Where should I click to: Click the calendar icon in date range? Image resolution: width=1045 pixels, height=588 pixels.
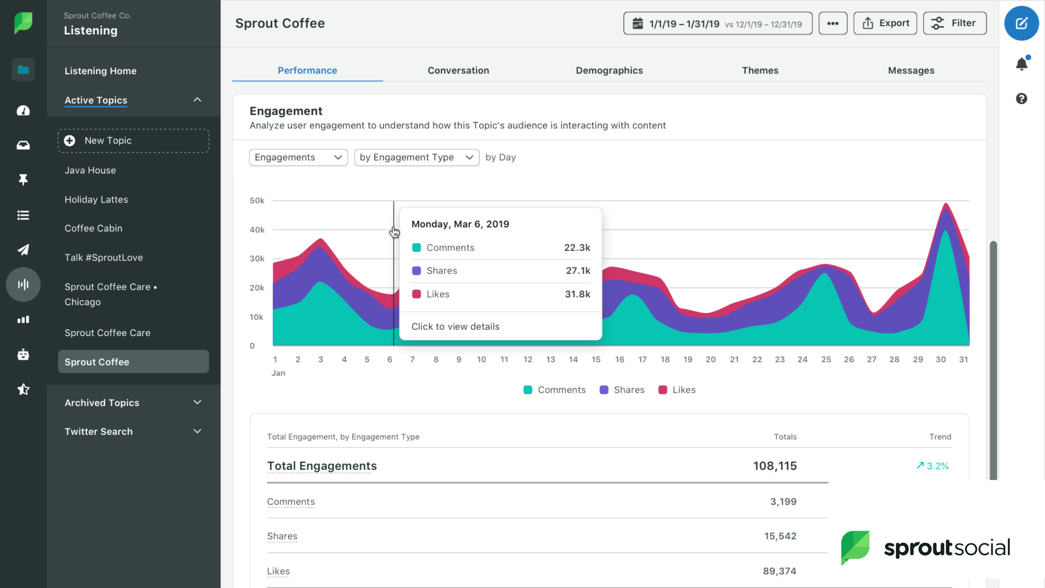click(637, 23)
